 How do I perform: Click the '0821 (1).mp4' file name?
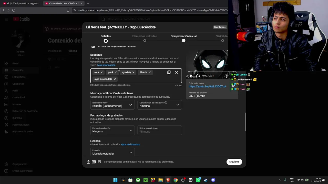(x=197, y=96)
